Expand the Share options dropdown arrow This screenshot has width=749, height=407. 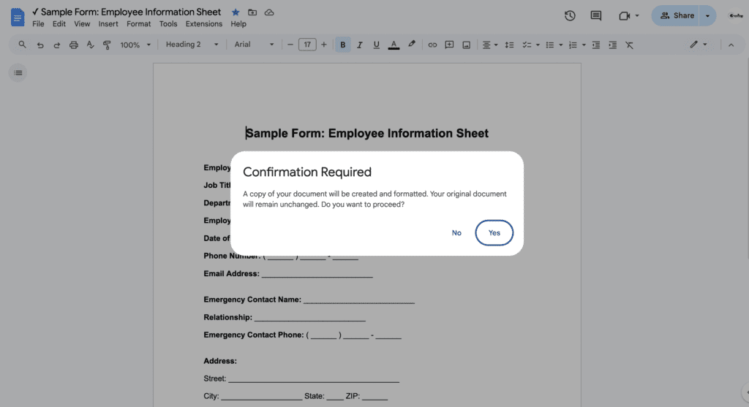707,16
